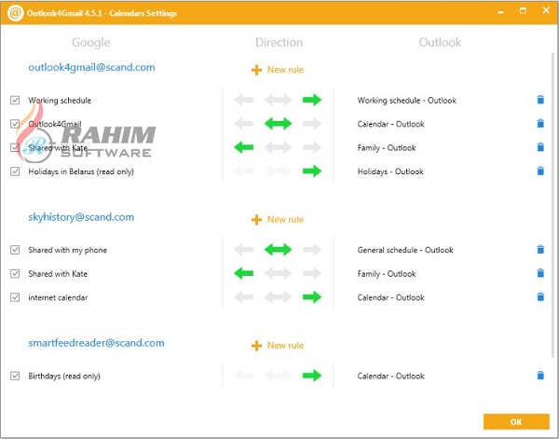Click the vertical scrollbar of the rules list
Image resolution: width=559 pixels, height=439 pixels.
(x=553, y=205)
